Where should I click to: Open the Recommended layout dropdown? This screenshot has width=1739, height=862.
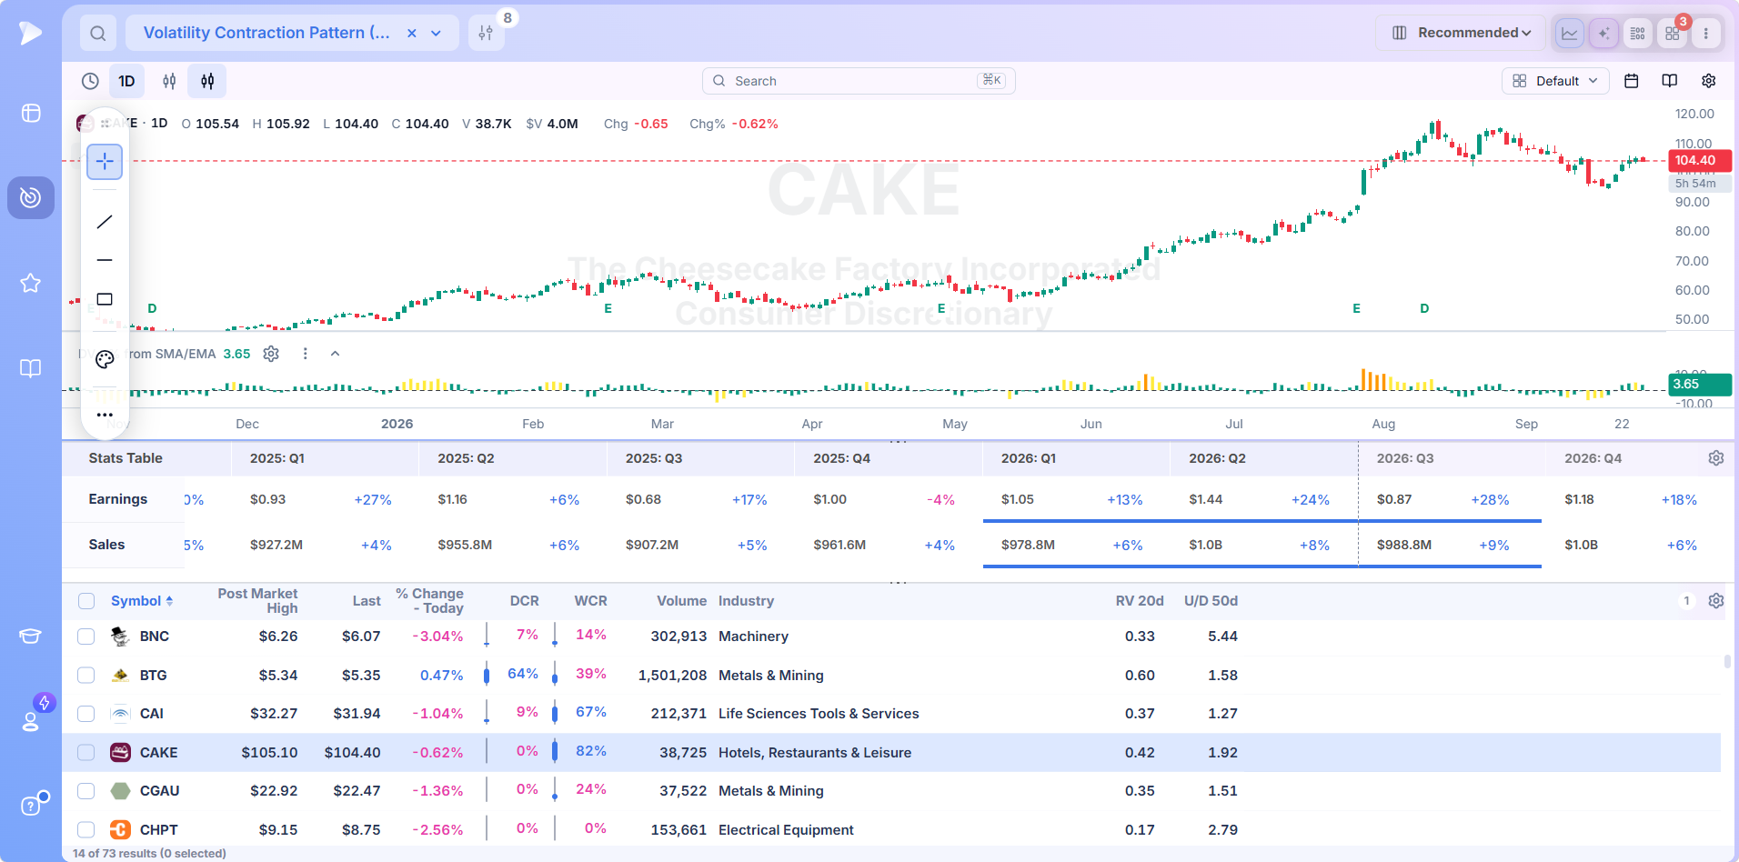(x=1461, y=34)
